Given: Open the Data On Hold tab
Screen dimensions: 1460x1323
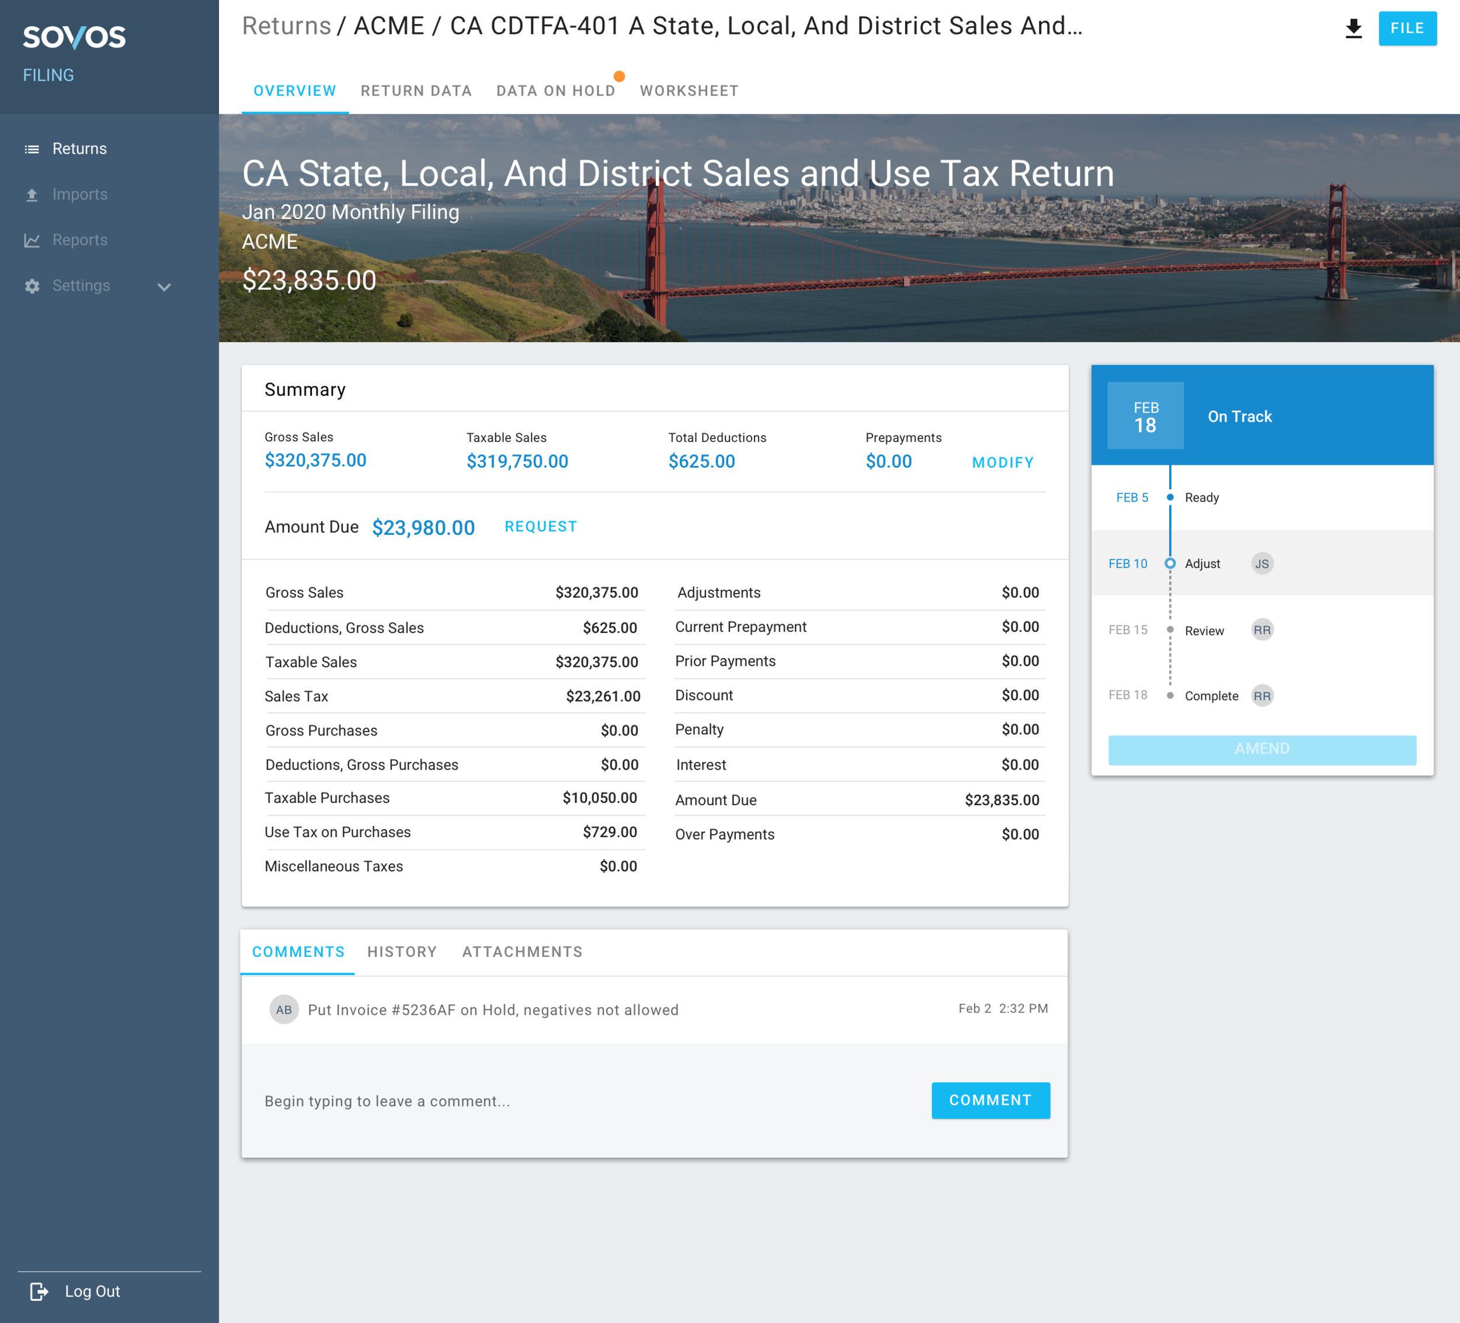Looking at the screenshot, I should click(x=555, y=91).
